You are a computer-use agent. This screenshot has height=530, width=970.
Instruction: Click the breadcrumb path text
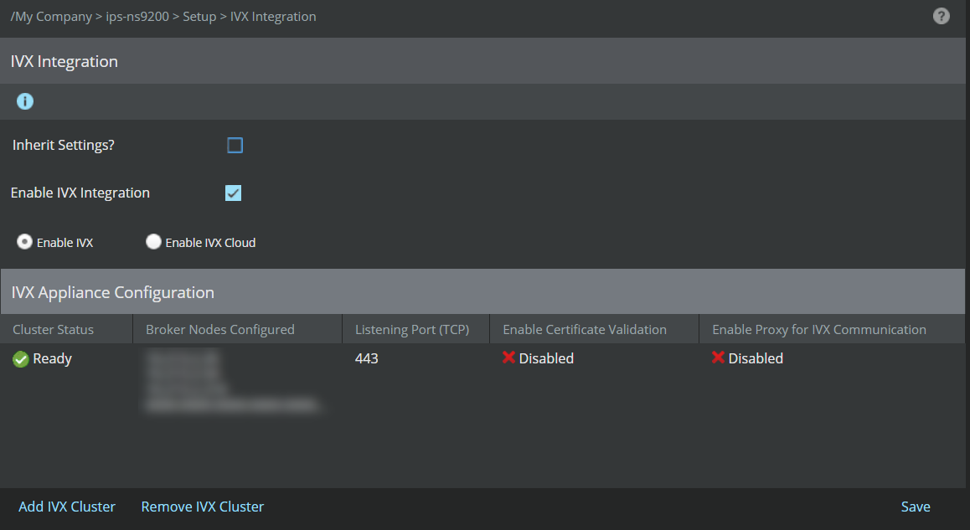pos(163,17)
